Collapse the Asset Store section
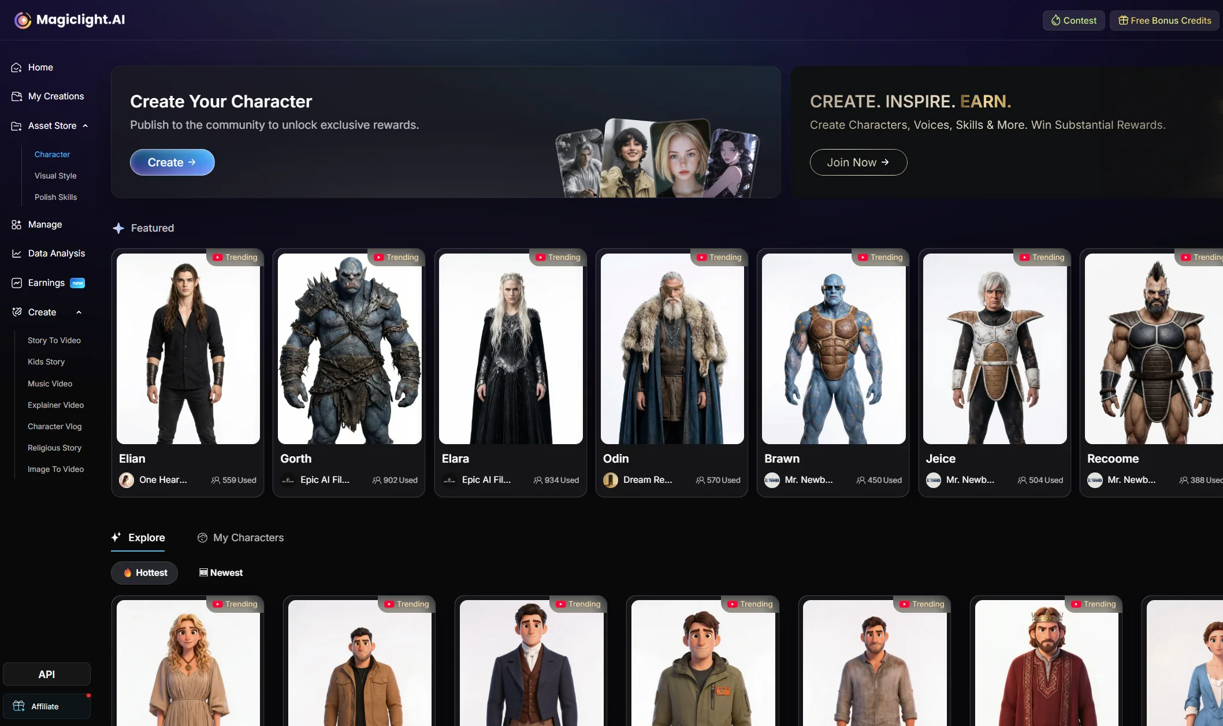 pos(85,126)
